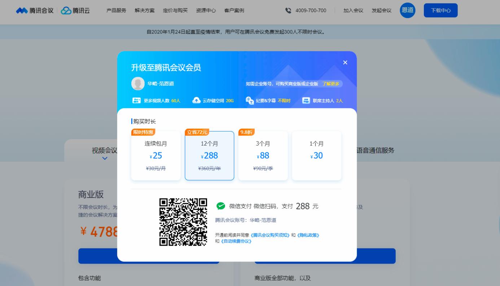Click the Tencent Meeting logo
Viewport: 500px width, 286px height.
click(35, 10)
